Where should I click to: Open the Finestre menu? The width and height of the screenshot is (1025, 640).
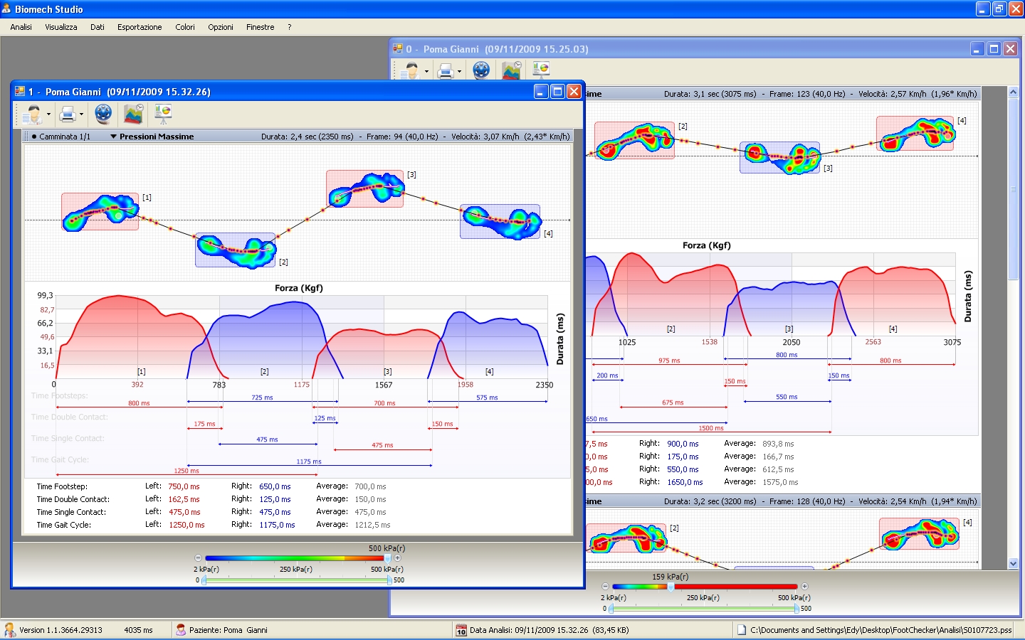click(x=260, y=27)
